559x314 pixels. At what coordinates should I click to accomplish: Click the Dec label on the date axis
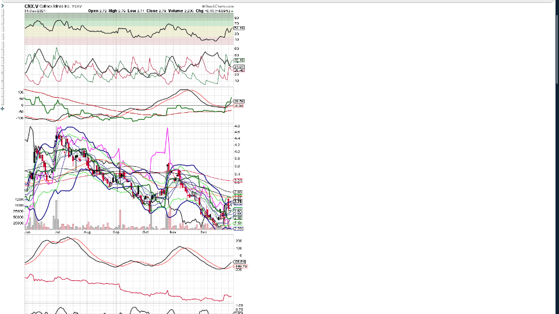pos(203,232)
